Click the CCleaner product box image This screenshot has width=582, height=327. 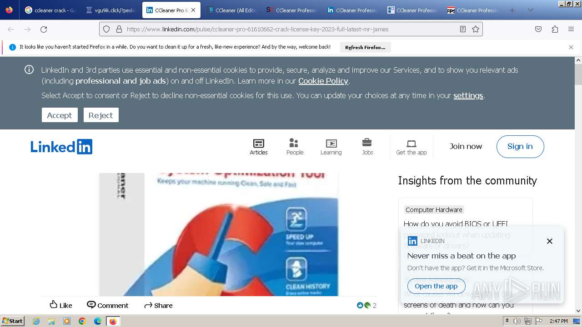[219, 234]
